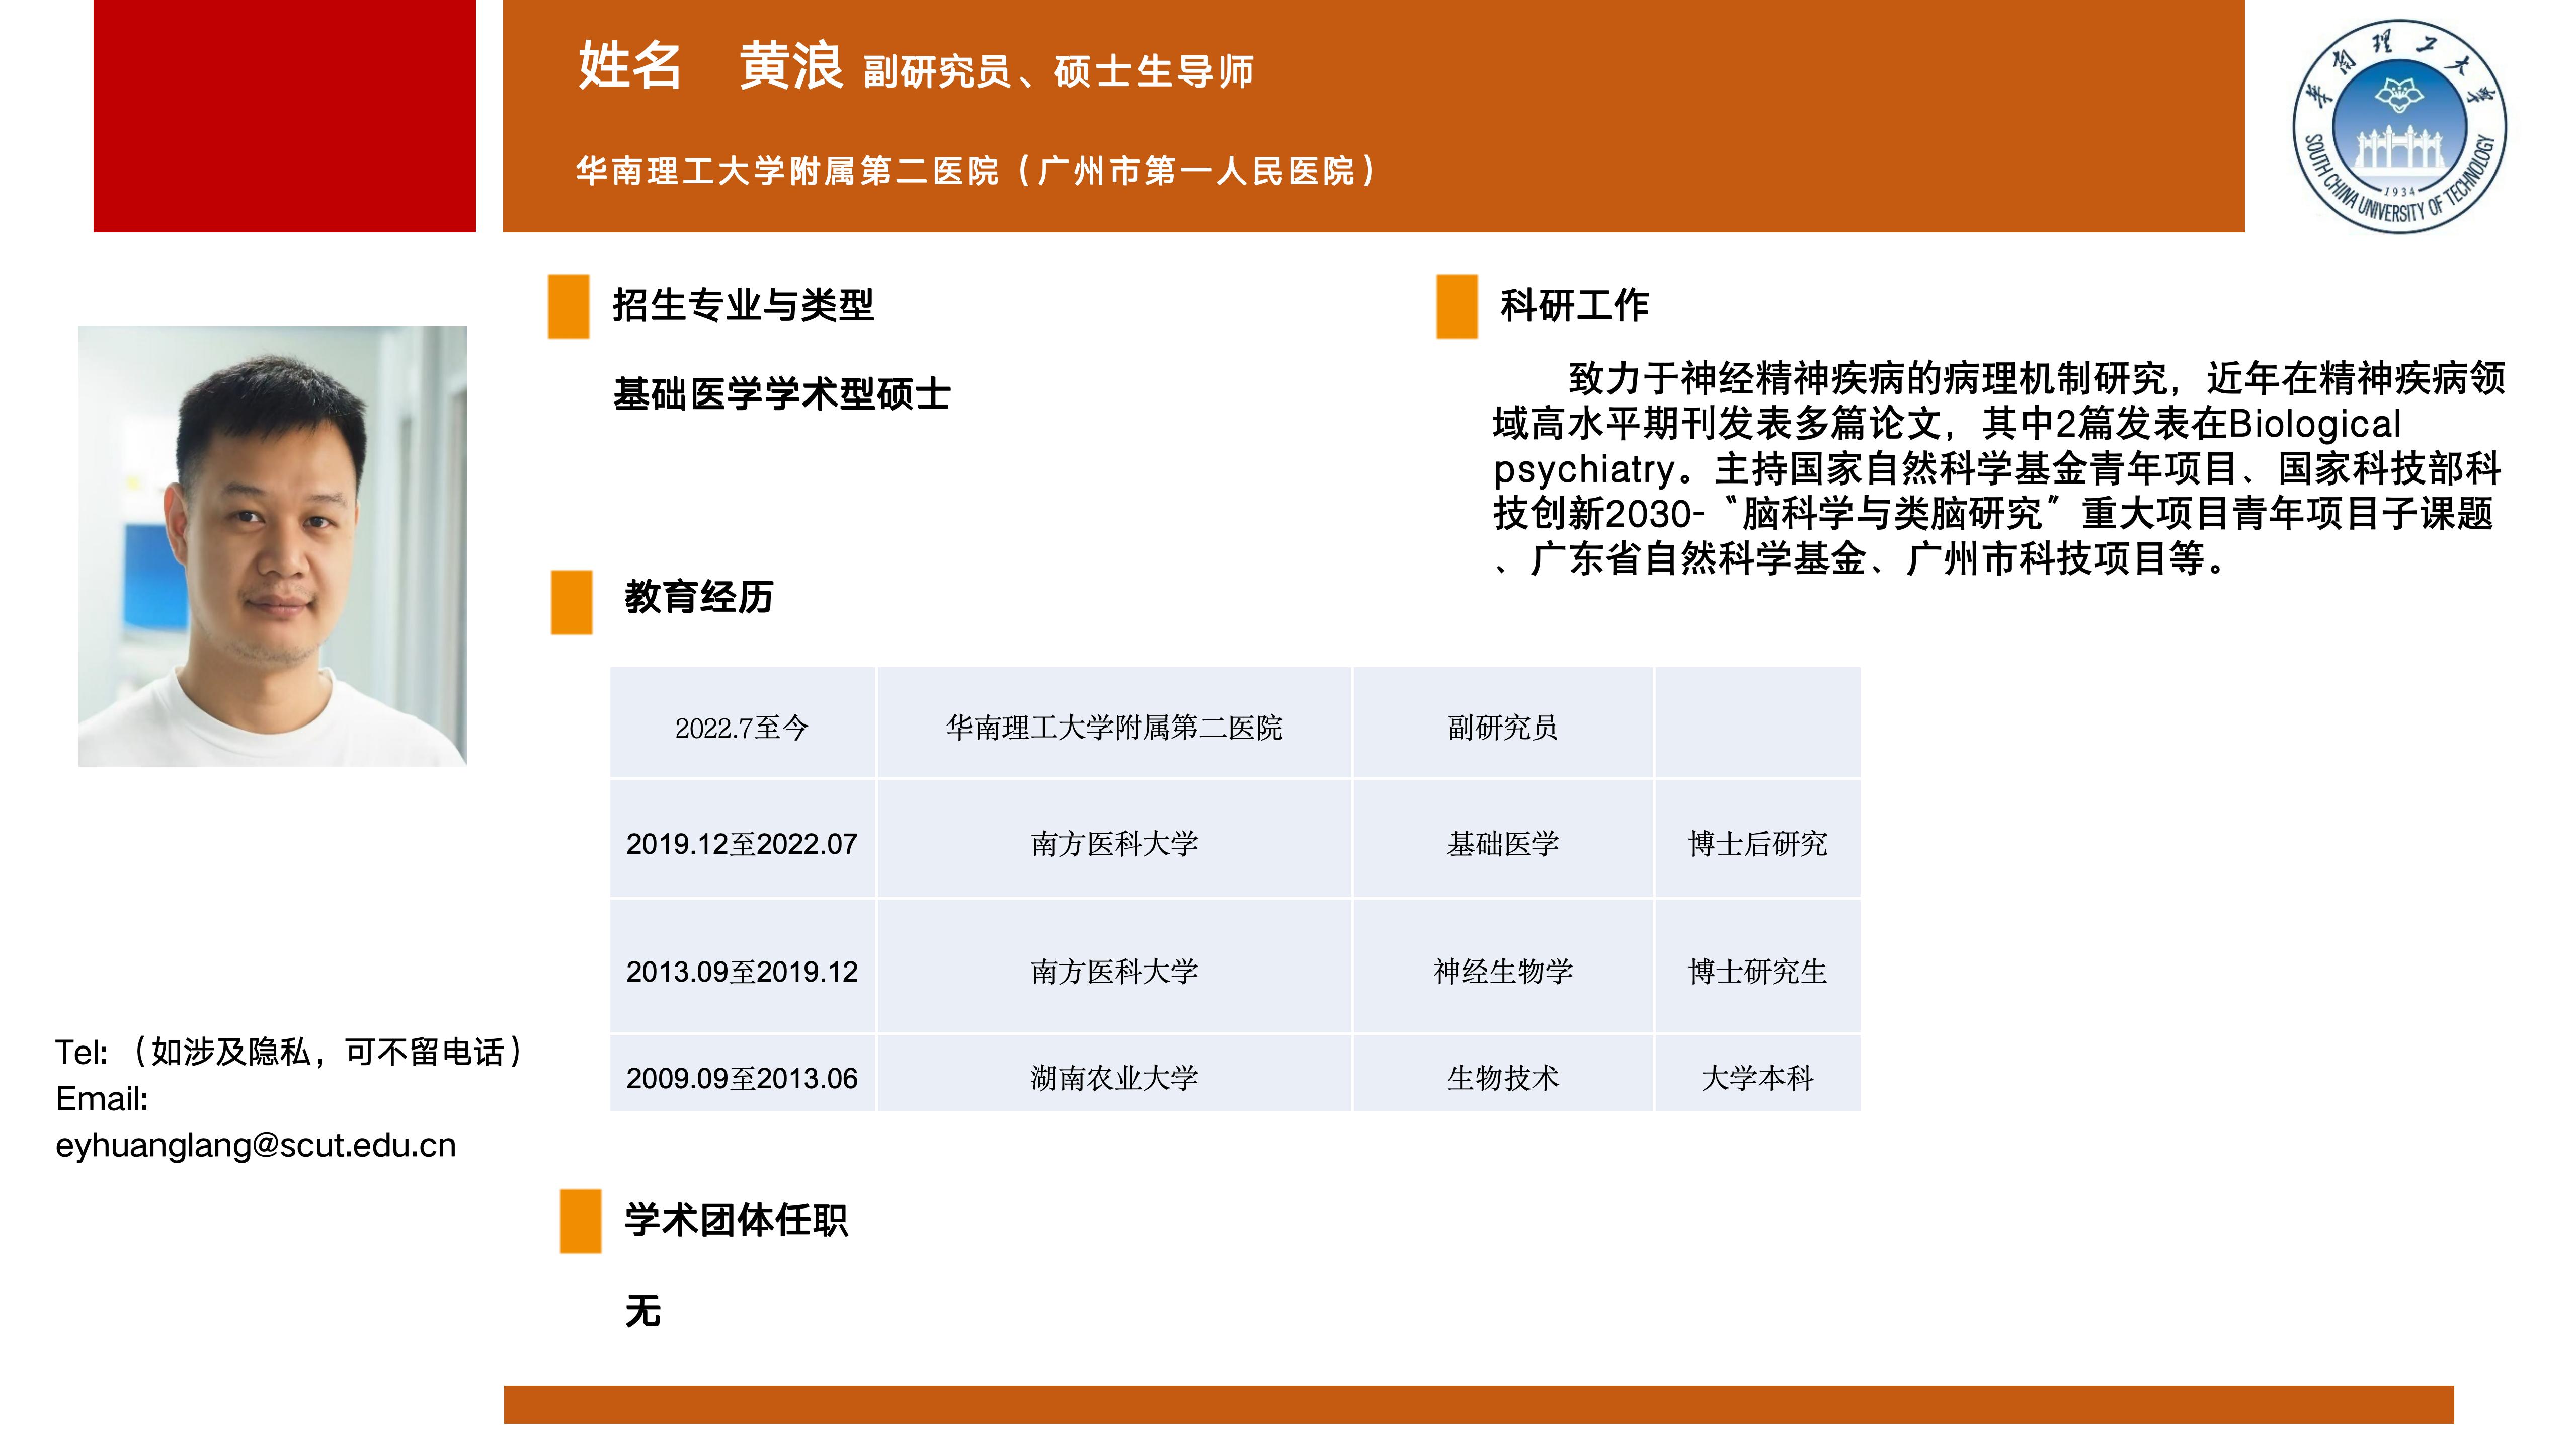Click the orange marker beside 教育经历
The height and width of the screenshot is (1449, 2576).
coord(571,602)
